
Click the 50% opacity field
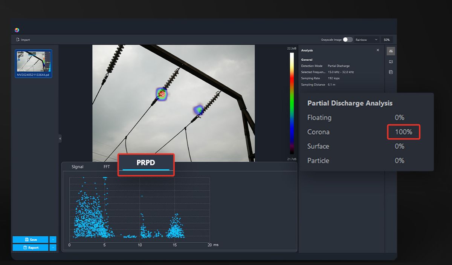click(x=386, y=40)
